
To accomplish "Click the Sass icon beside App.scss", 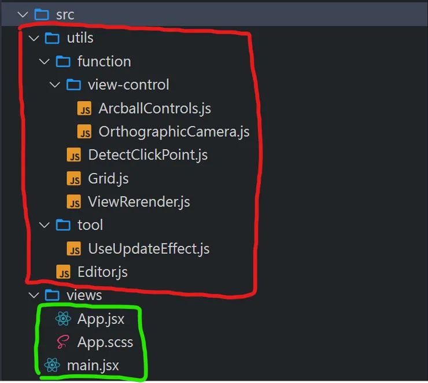I will (62, 342).
